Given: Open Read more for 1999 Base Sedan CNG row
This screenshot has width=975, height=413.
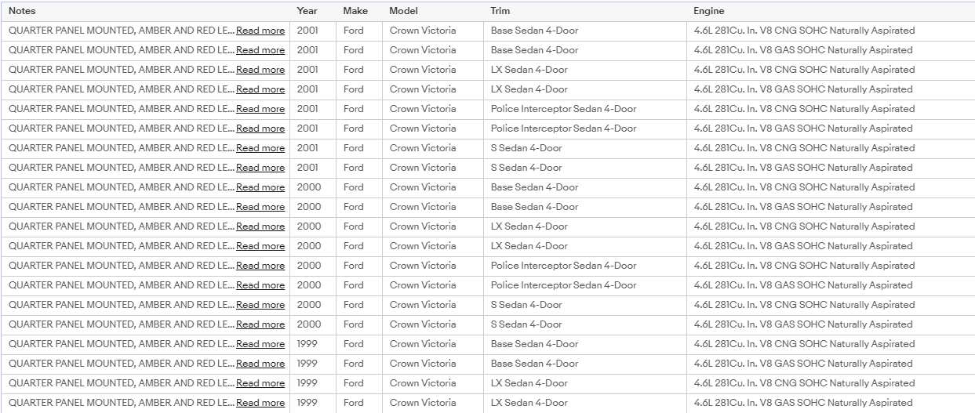Looking at the screenshot, I should (260, 344).
